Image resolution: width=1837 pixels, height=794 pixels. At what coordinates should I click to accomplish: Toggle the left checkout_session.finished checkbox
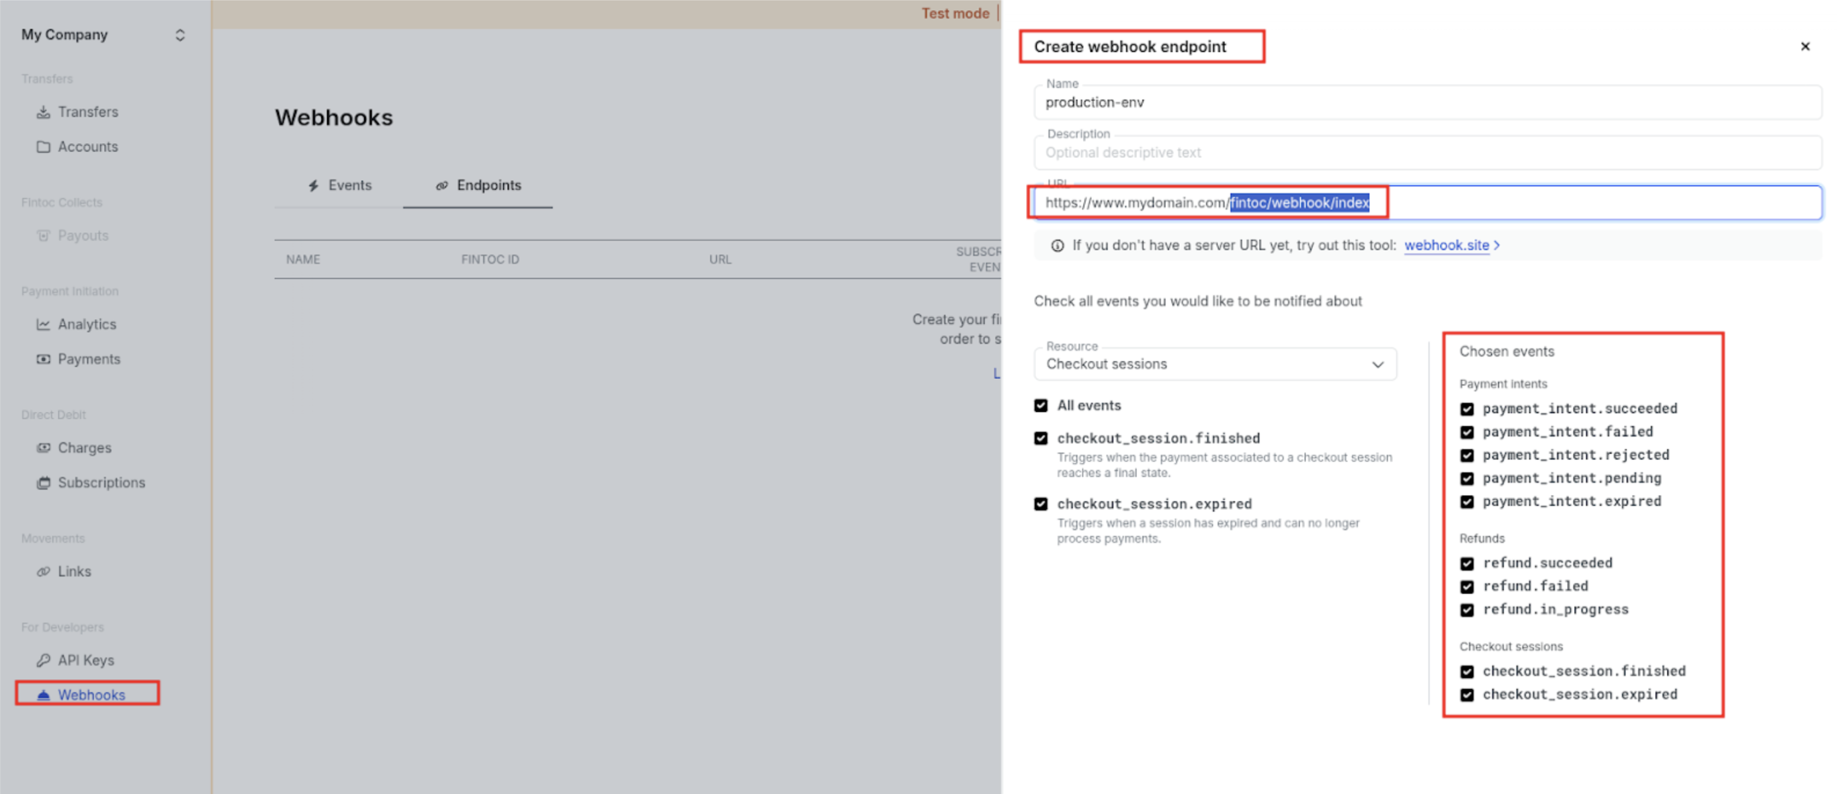[x=1041, y=439]
